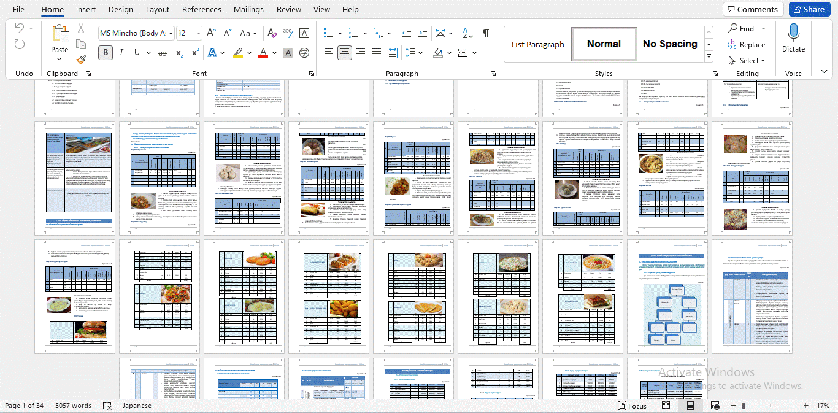Click the Cut scissors icon
This screenshot has width=838, height=413.
80,28
